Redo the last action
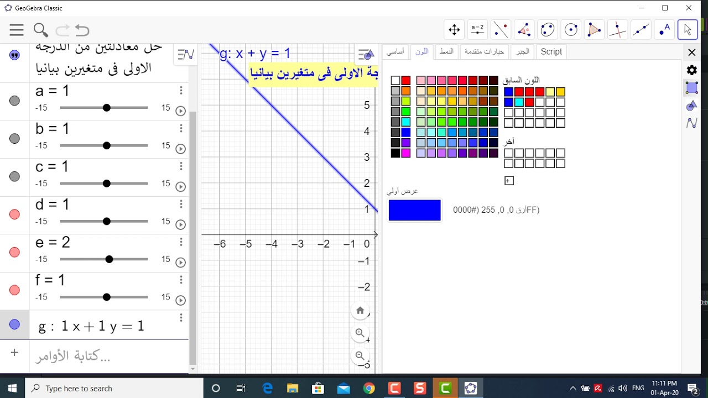This screenshot has width=708, height=398. point(63,30)
